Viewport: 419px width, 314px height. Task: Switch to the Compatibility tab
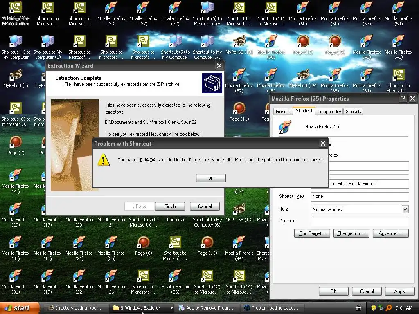click(329, 111)
